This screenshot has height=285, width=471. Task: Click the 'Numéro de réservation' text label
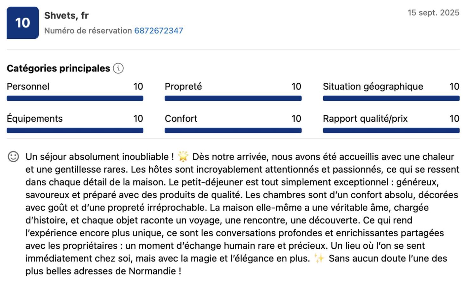(88, 31)
